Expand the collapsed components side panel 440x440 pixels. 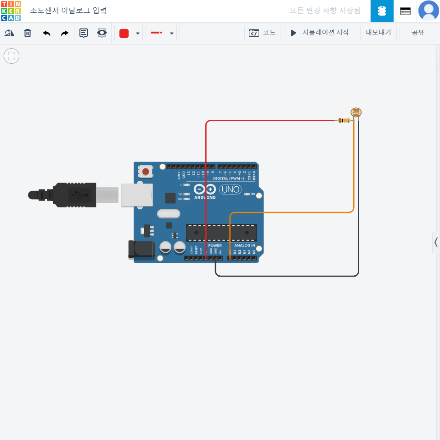pyautogui.click(x=436, y=242)
